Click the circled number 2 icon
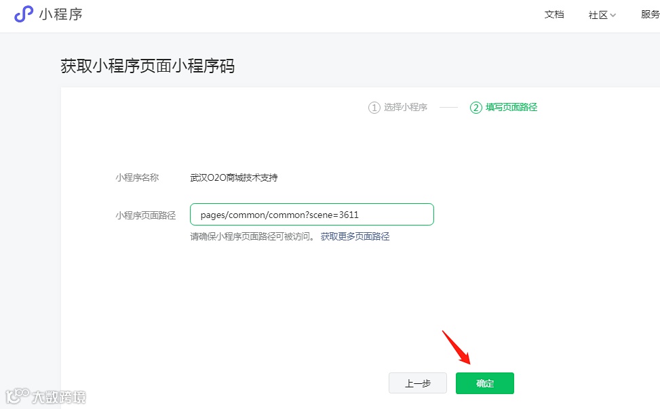This screenshot has width=660, height=409. [476, 107]
